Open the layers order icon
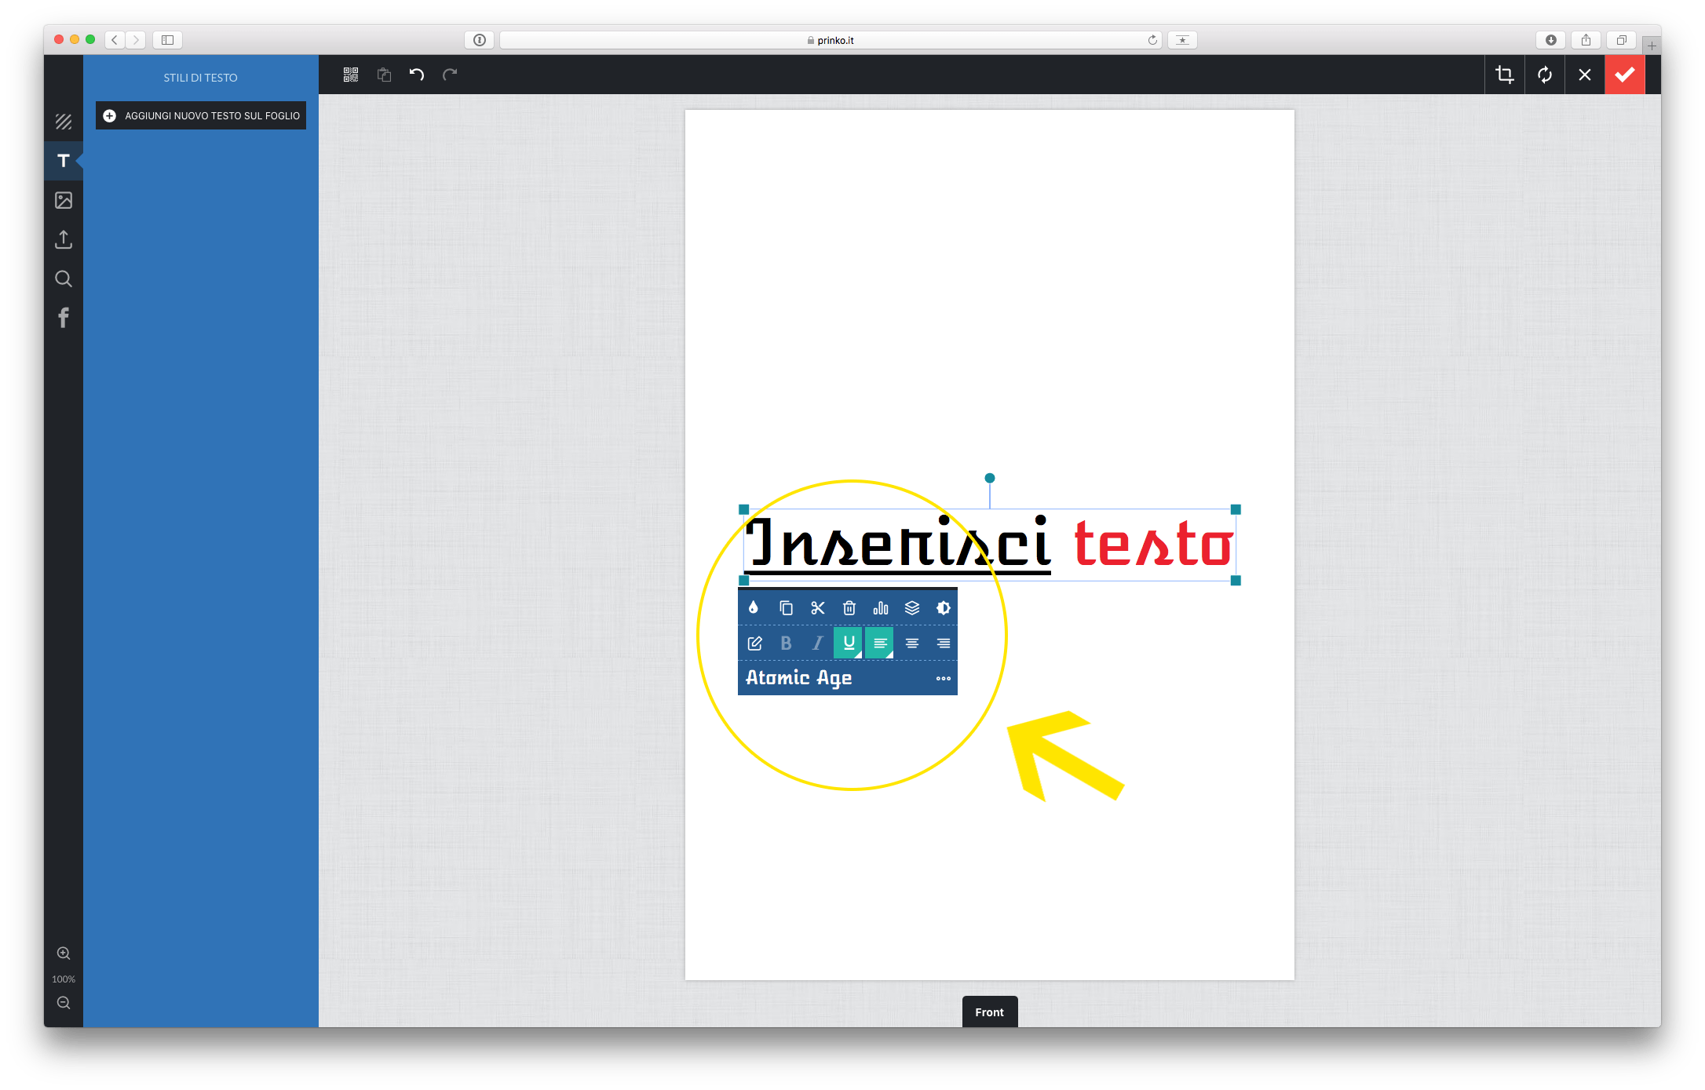 coord(912,607)
